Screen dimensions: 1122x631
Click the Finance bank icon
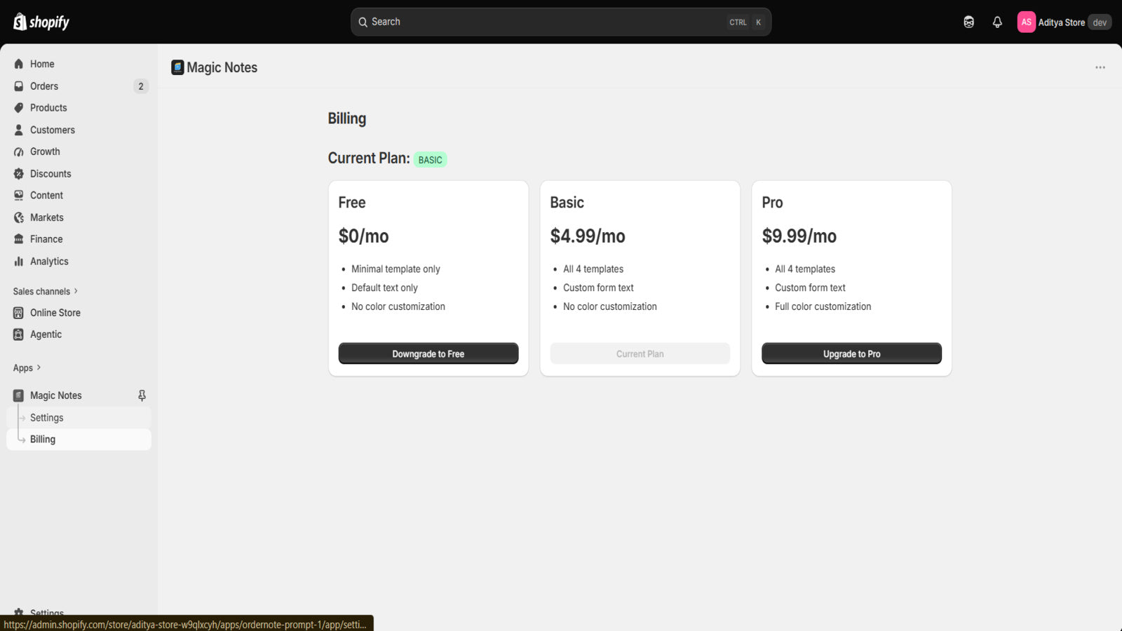click(19, 239)
